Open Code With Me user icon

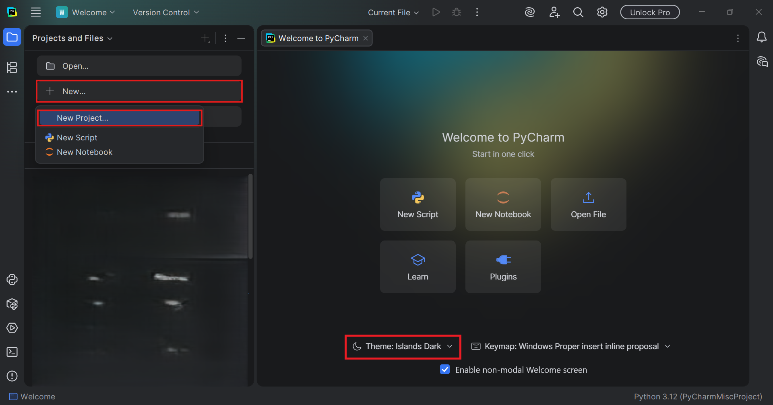click(x=554, y=12)
